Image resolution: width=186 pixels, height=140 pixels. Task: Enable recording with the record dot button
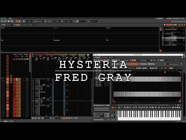12,21
